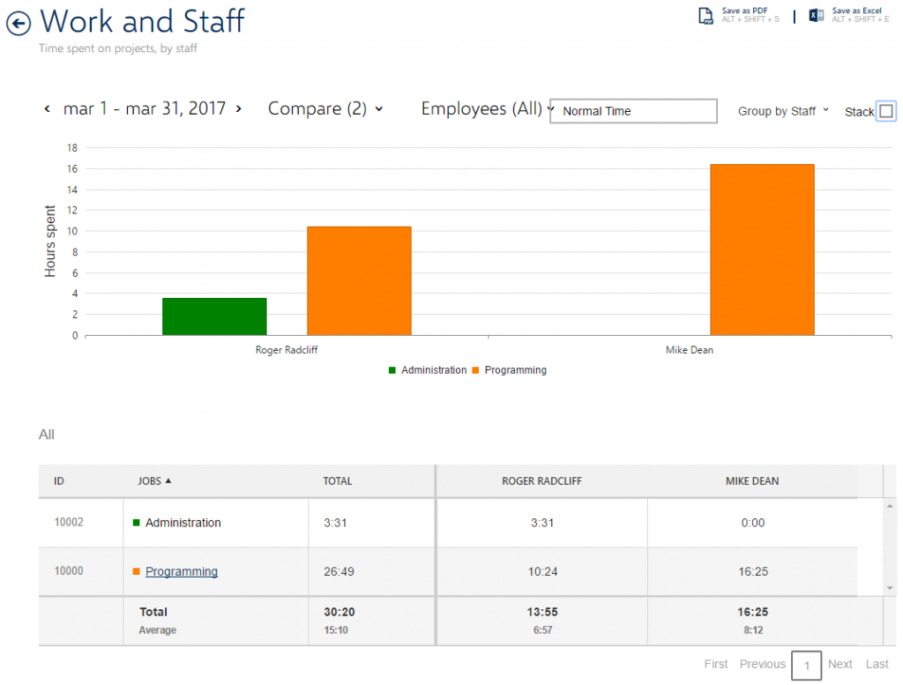This screenshot has height=685, width=903.
Task: Go to the Previous page
Action: (763, 664)
